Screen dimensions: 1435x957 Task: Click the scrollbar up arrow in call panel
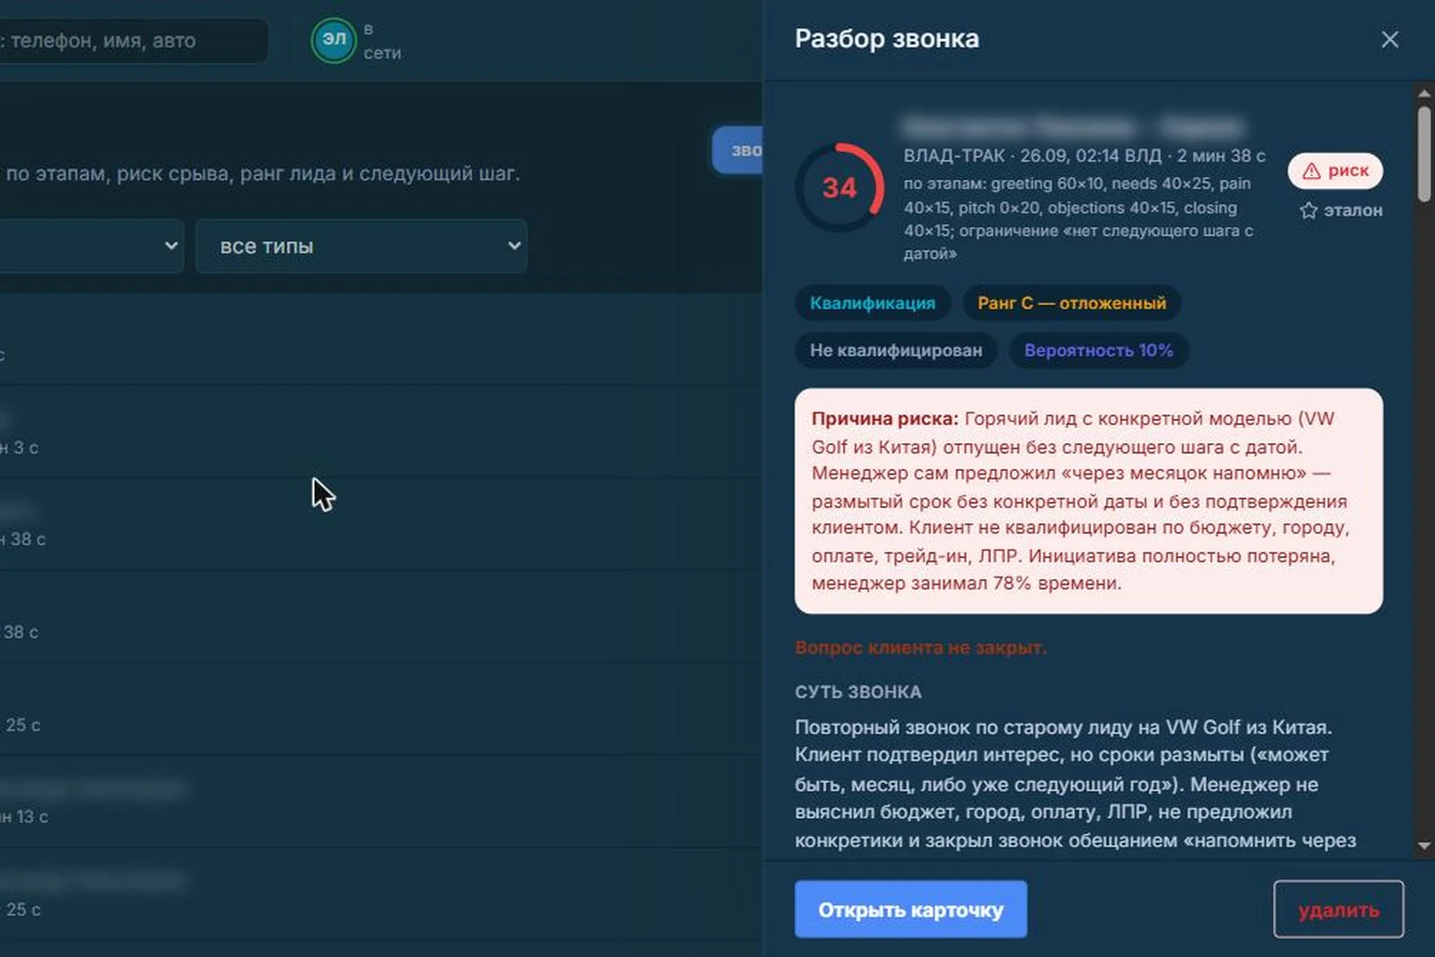click(1424, 93)
